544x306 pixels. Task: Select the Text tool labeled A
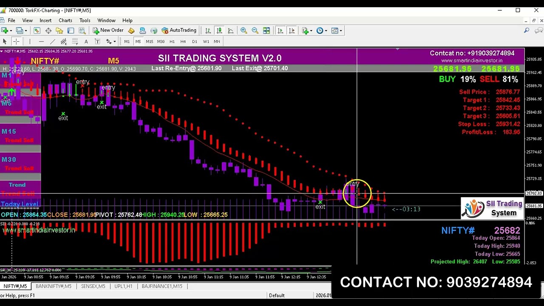pyautogui.click(x=86, y=42)
